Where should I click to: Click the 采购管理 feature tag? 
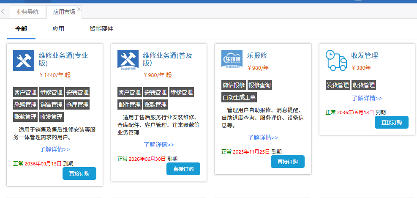point(25,104)
